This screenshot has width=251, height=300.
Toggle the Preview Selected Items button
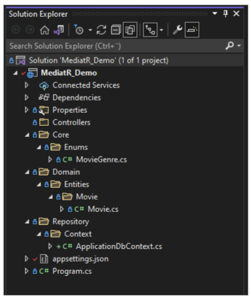(x=192, y=30)
